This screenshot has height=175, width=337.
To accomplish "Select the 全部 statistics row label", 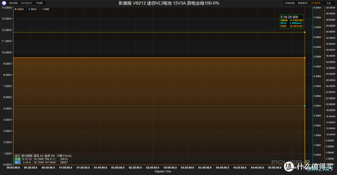I will point(17,159).
